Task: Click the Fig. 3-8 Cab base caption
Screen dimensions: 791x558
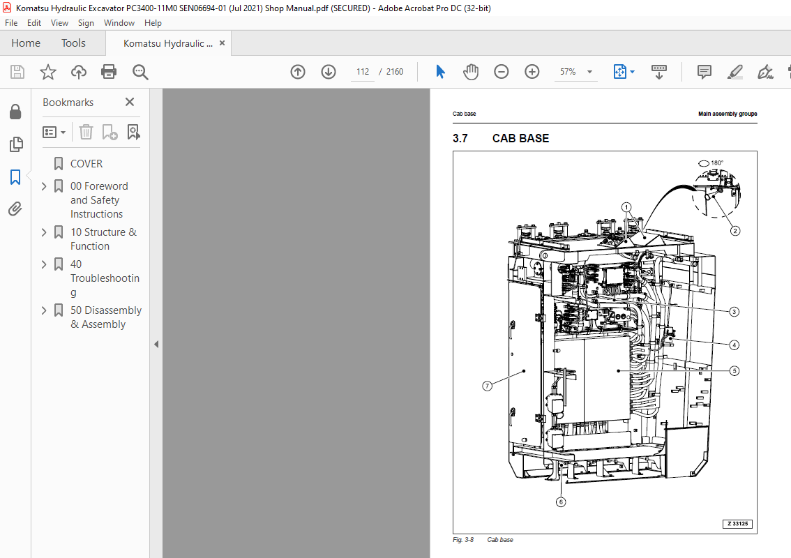Action: tap(483, 540)
